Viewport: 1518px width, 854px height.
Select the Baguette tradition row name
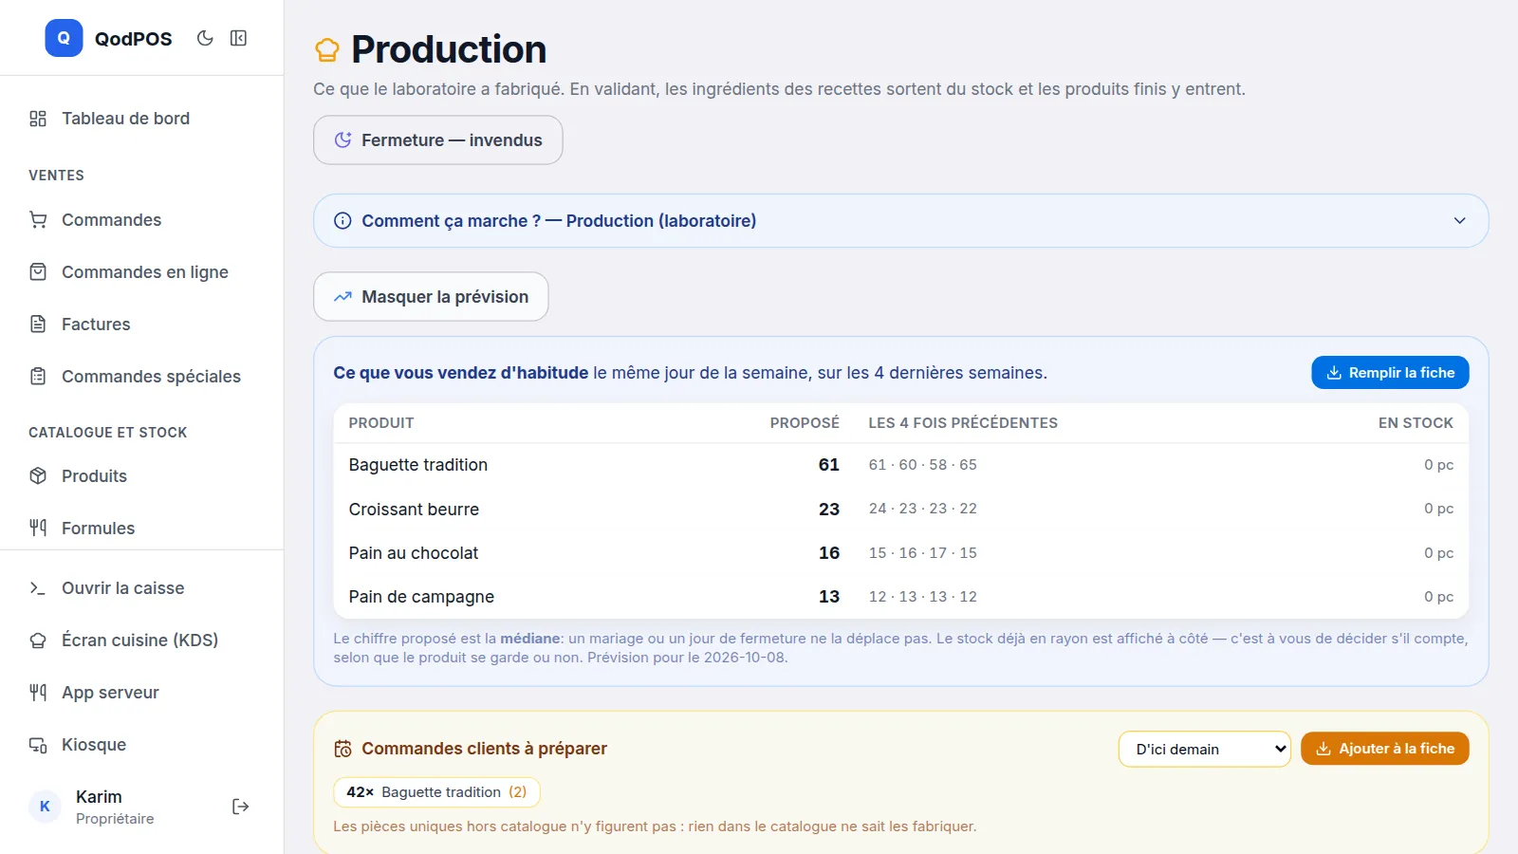(418, 465)
